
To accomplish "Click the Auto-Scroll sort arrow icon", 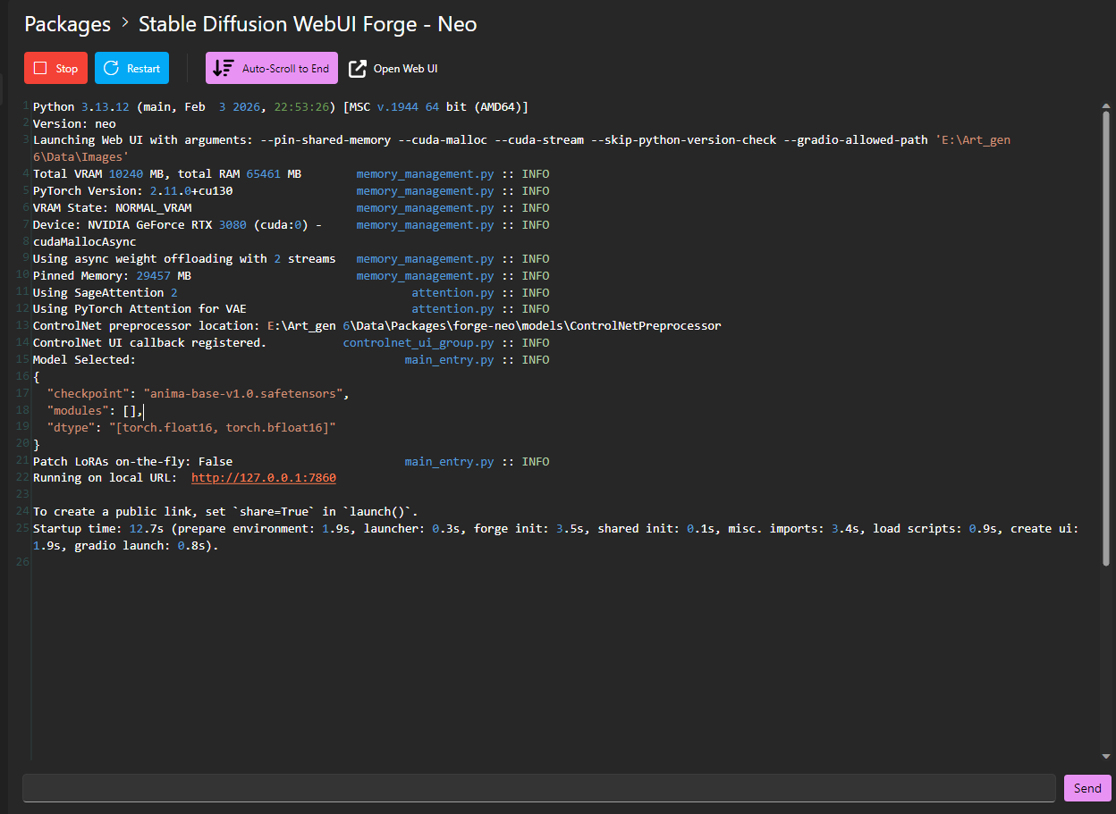I will click(x=224, y=68).
